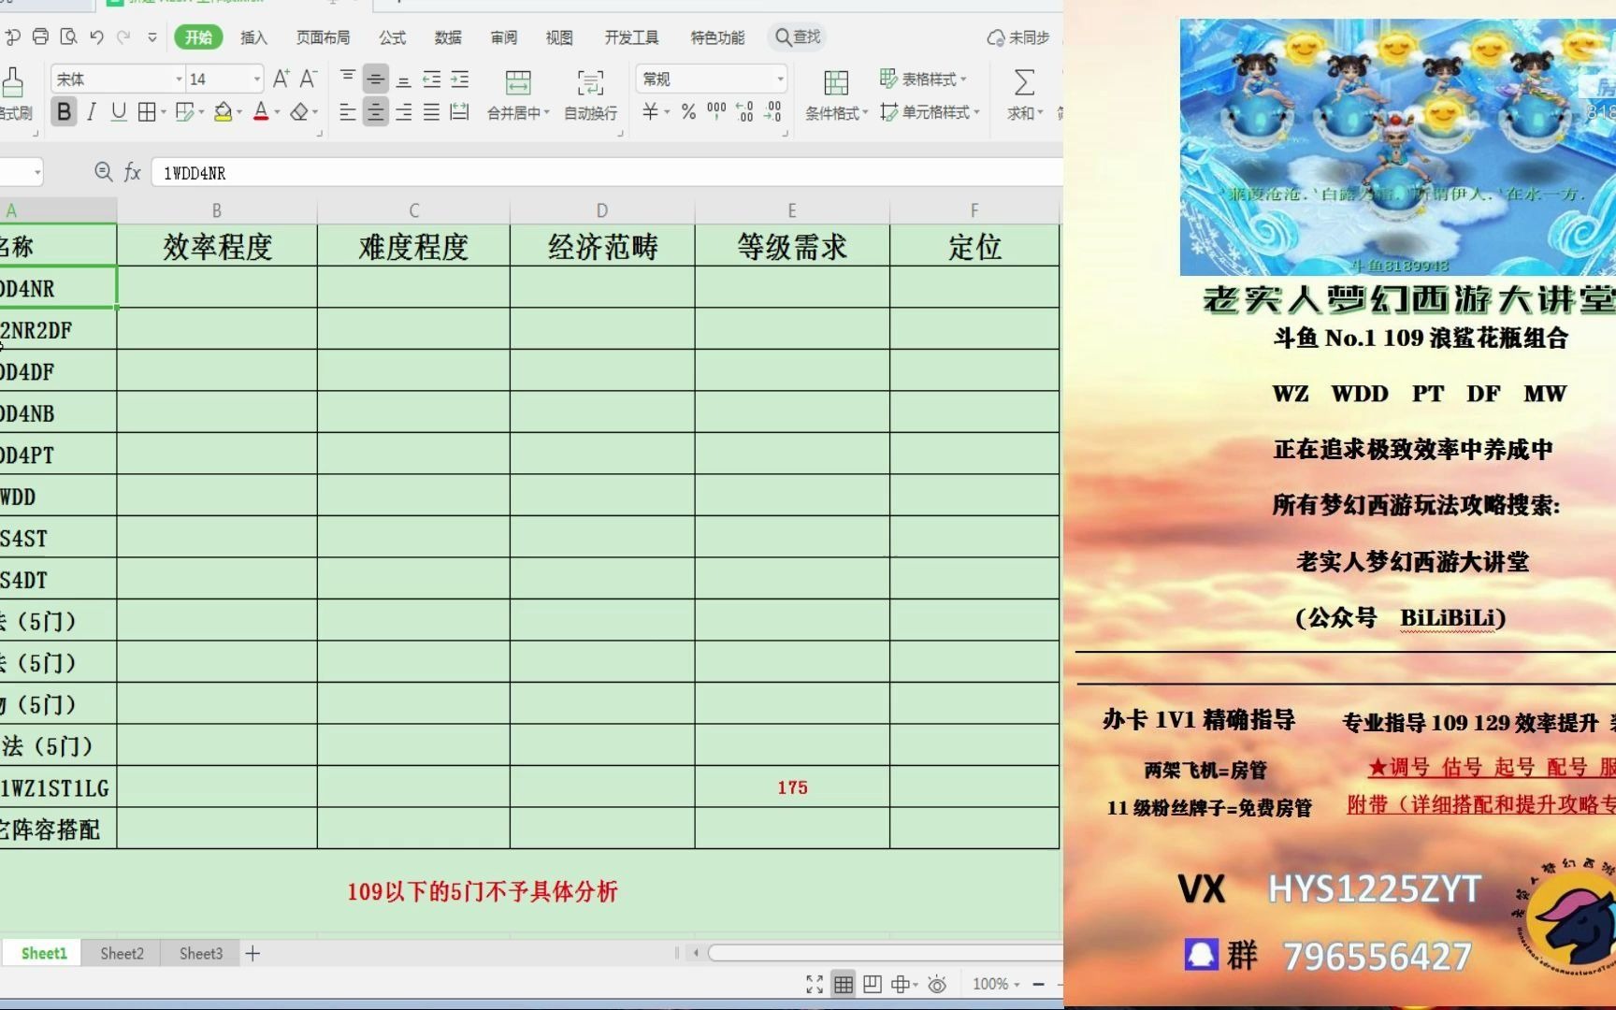Open the 开始 (Home) ribbon tab
The height and width of the screenshot is (1010, 1616).
pyautogui.click(x=198, y=37)
